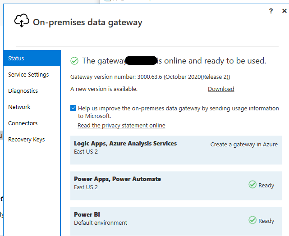Click the Ready label in Power Apps row
Image resolution: width=289 pixels, height=236 pixels.
pos(266,185)
